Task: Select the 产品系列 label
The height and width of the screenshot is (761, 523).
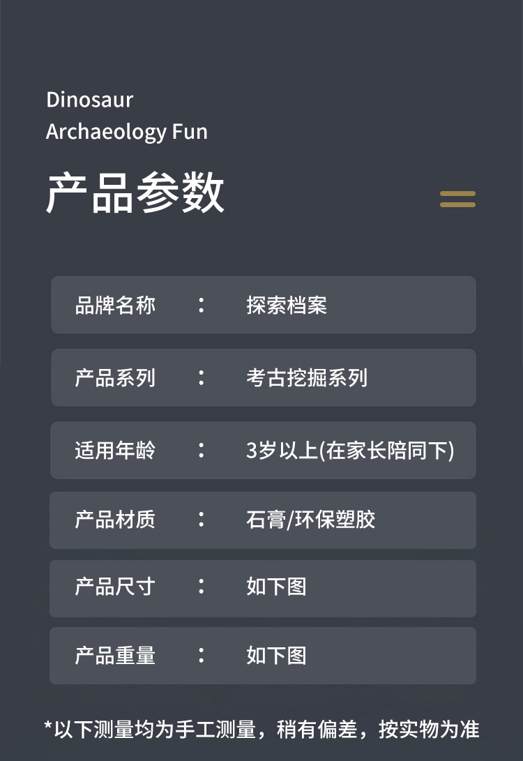Action: click(115, 378)
